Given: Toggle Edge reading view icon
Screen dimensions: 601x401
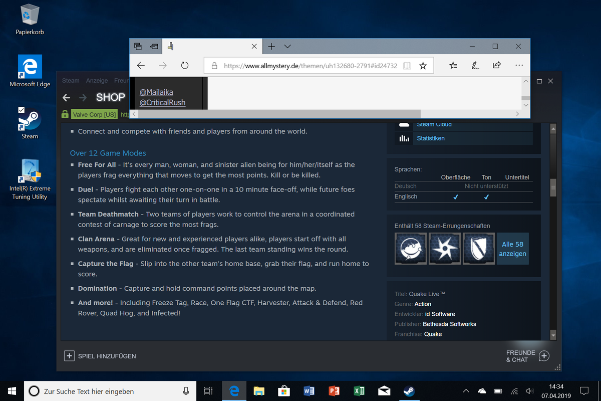Looking at the screenshot, I should click(x=407, y=66).
